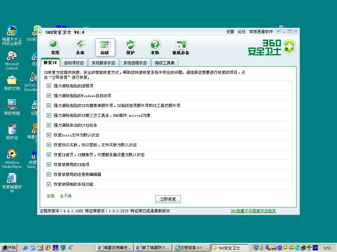Open the 瑞星卡卡上网安全助手 desktop icon
Screen dimensions: 337x252
12,35
